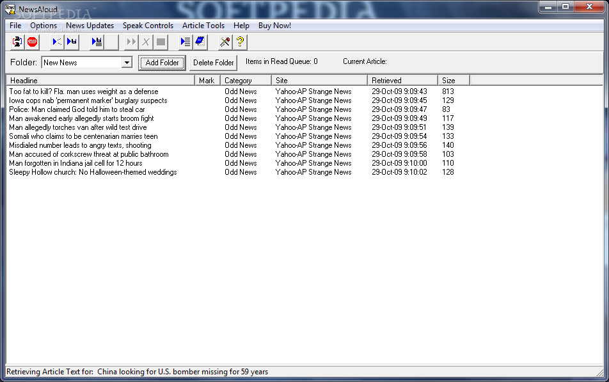Select 'Police: Man claimed God told him' headline

[77, 109]
